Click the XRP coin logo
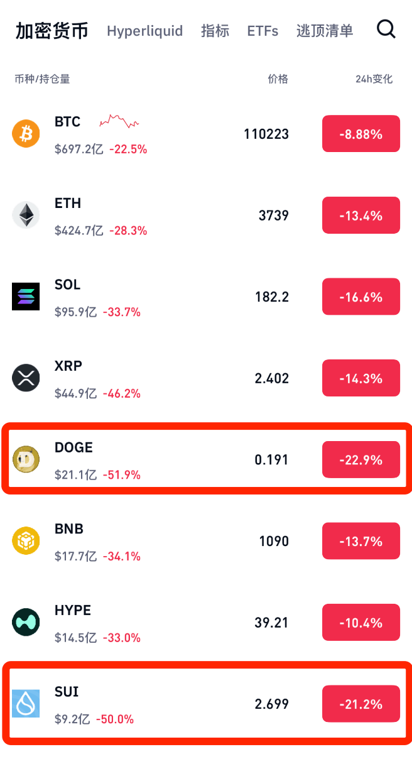412x759 pixels. [26, 378]
